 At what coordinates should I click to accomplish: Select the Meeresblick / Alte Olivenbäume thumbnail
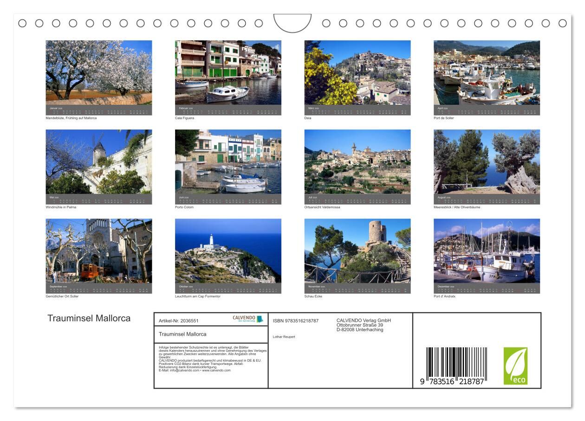487,162
